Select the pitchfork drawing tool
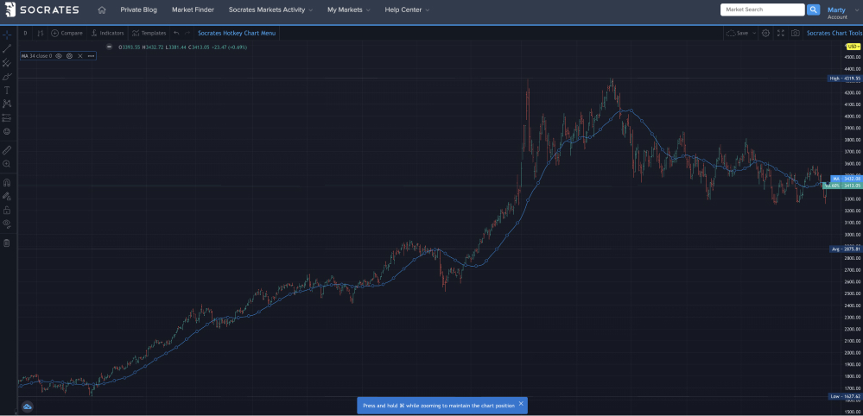 7,63
